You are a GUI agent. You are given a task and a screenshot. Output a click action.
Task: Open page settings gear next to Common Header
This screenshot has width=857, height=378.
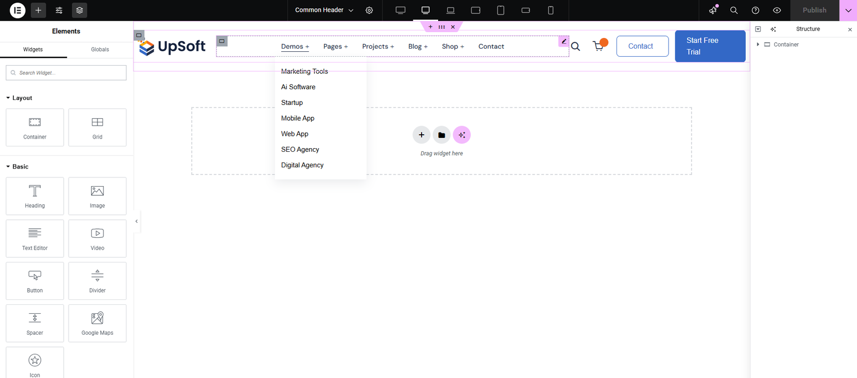click(369, 10)
